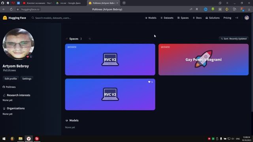Open the Spaces nav item
253x142 pixels.
[x=183, y=18]
